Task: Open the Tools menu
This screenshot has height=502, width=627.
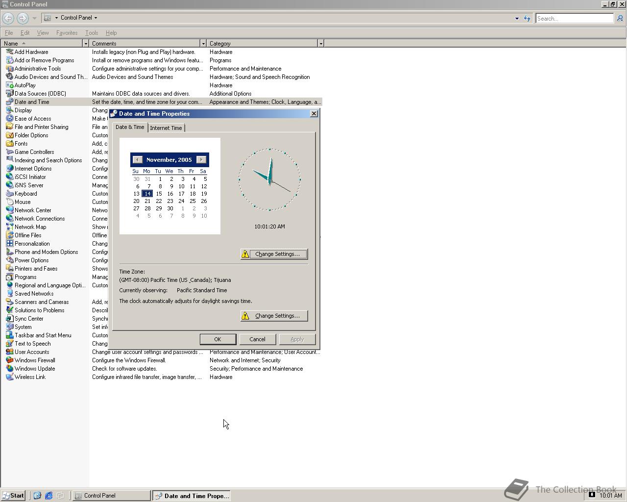Action: click(92, 33)
